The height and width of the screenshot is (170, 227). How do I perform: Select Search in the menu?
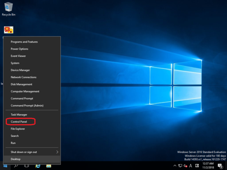(32, 136)
